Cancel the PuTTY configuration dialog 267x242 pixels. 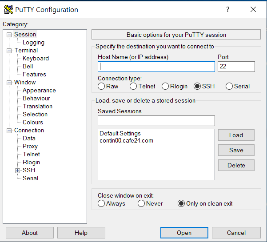click(x=236, y=233)
